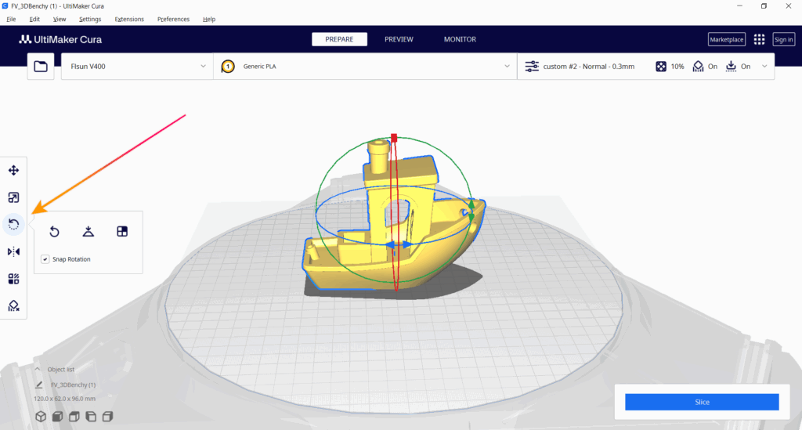Select the Rotate tool in sidebar
This screenshot has width=802, height=430.
[x=14, y=225]
